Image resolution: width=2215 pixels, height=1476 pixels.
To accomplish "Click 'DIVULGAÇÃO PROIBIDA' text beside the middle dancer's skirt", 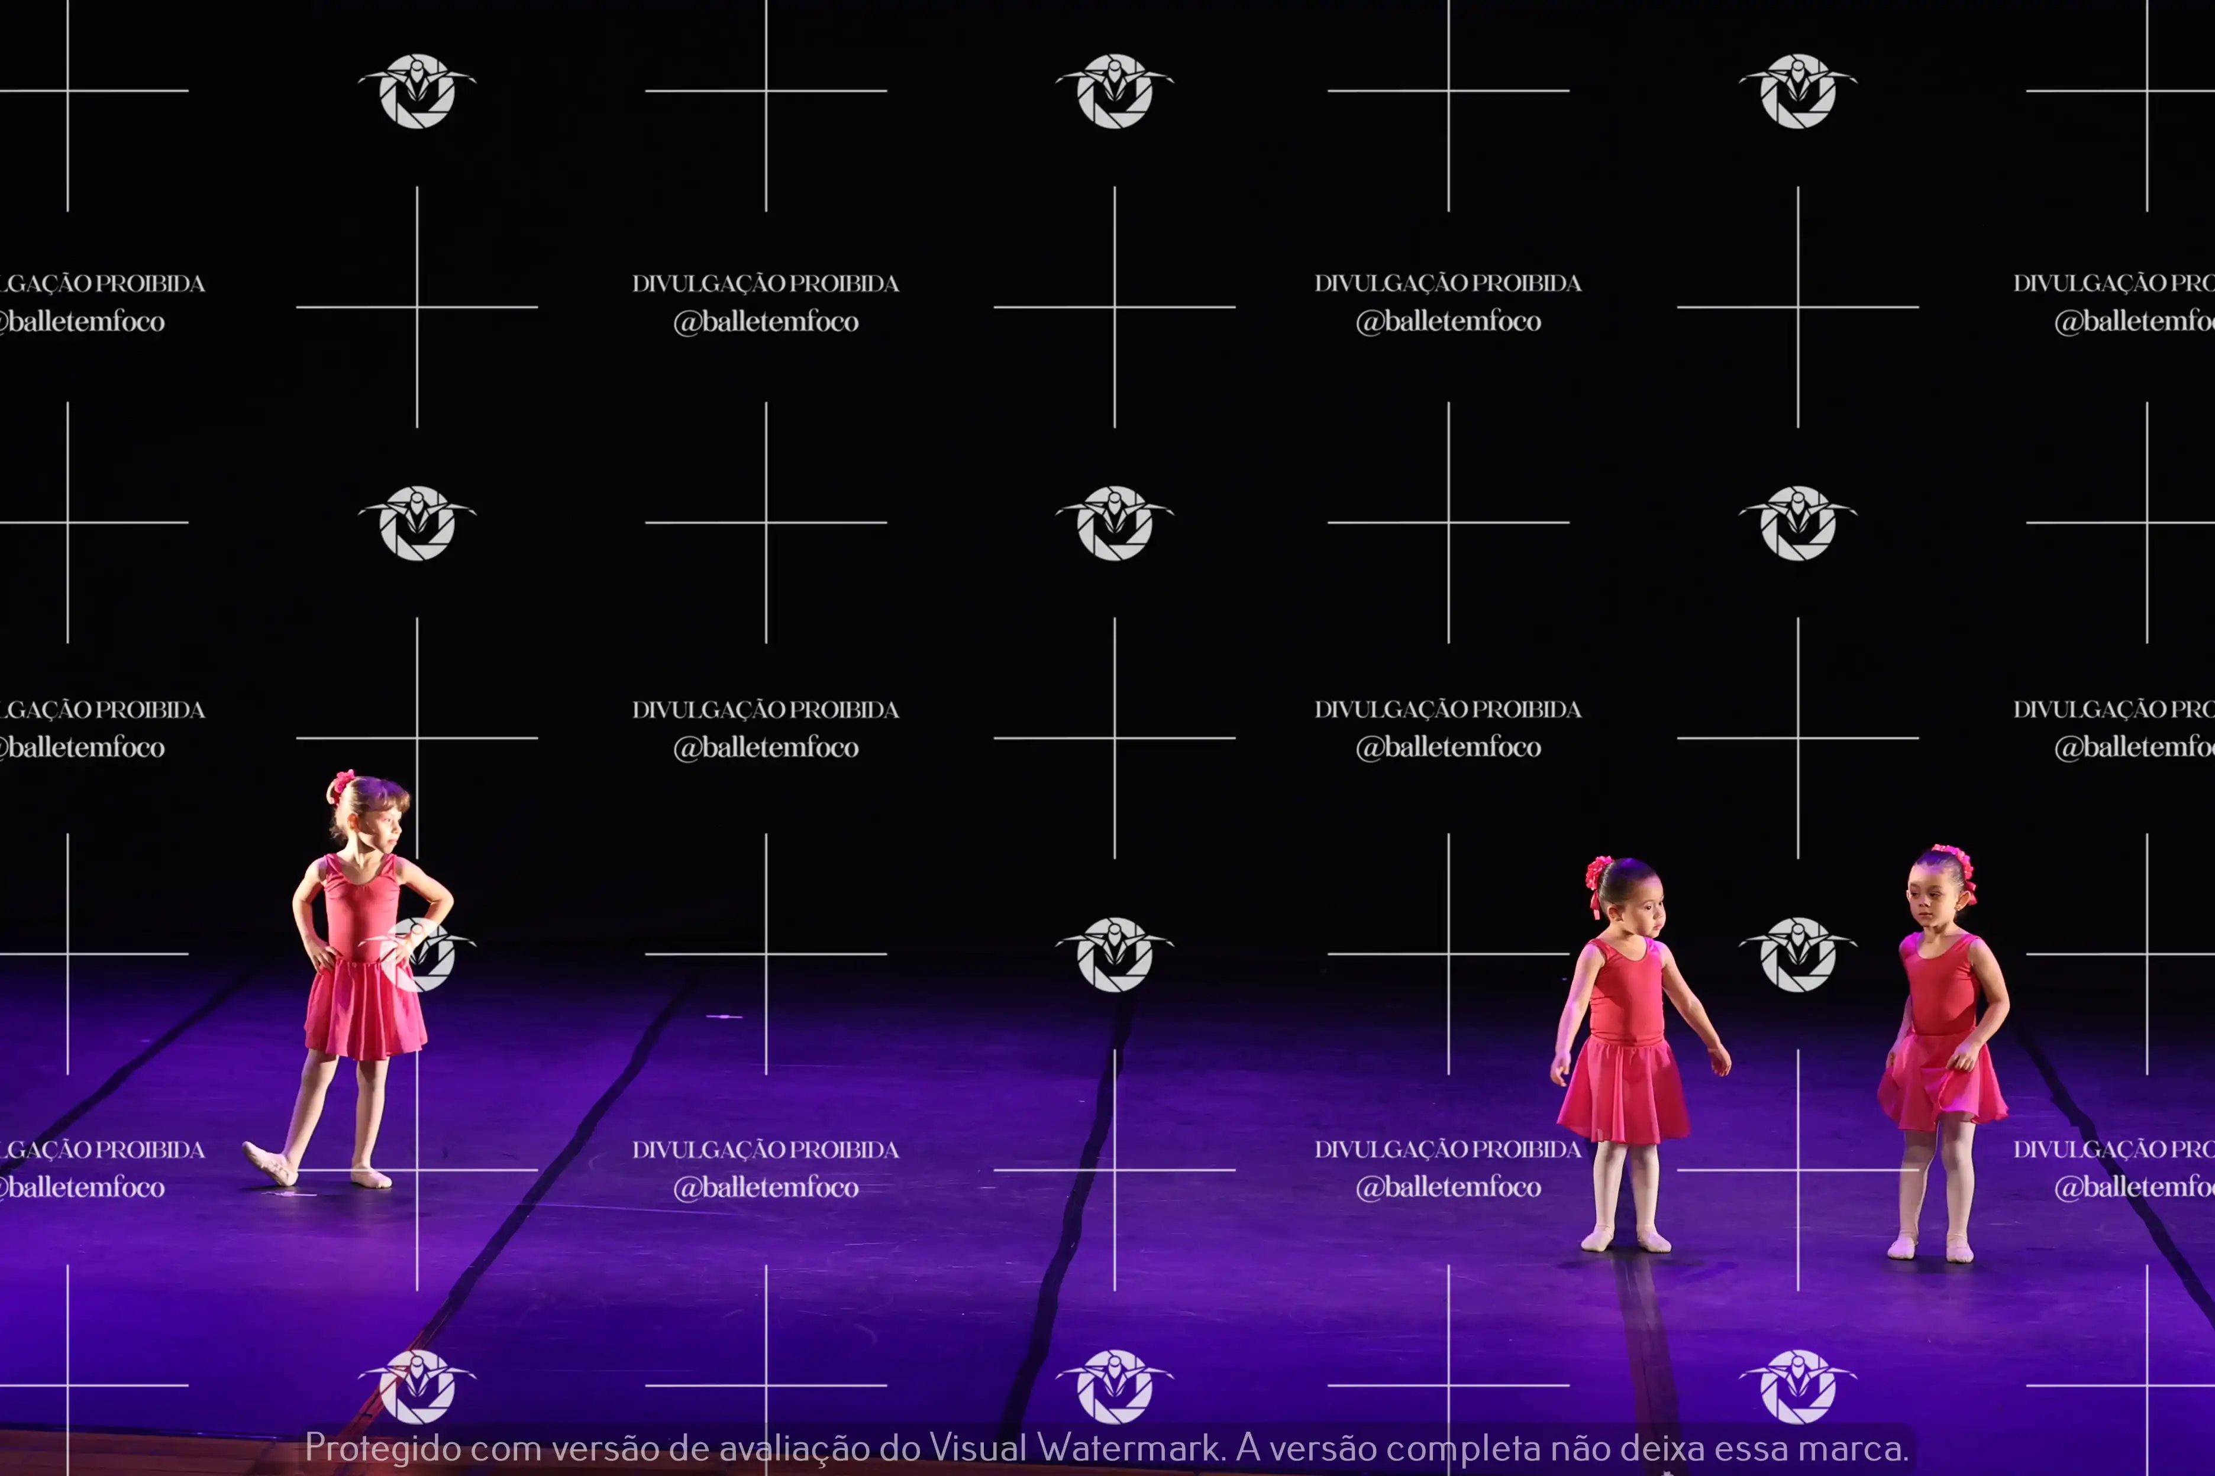I will coord(1448,1150).
